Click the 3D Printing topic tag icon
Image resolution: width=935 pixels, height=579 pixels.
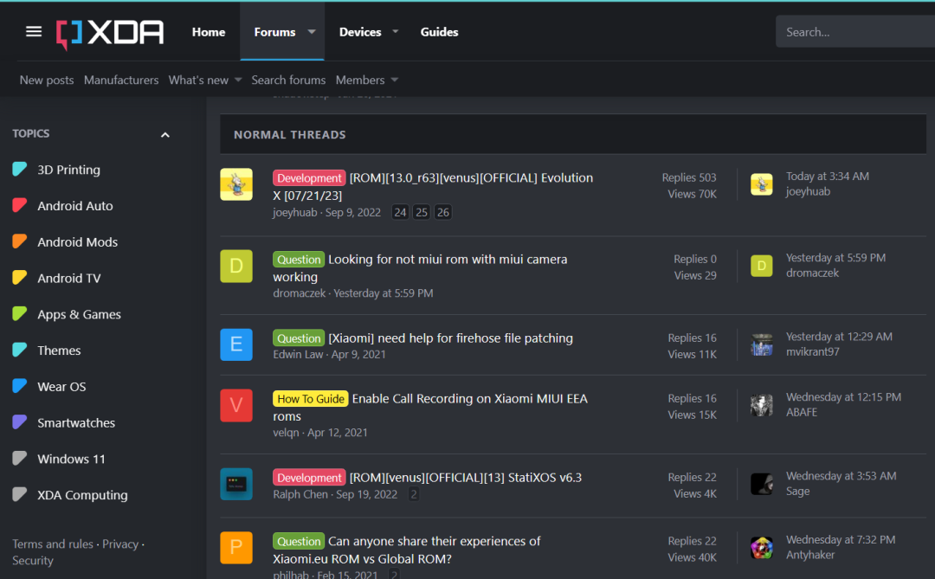(20, 170)
